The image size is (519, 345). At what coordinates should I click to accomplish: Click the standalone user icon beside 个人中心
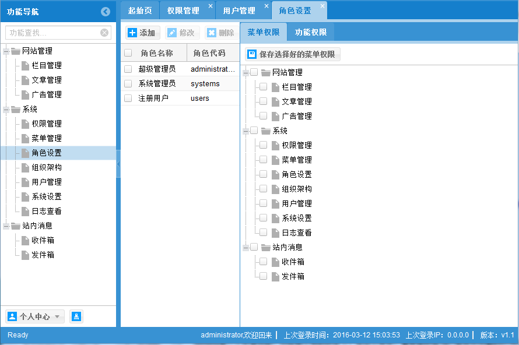tap(75, 316)
